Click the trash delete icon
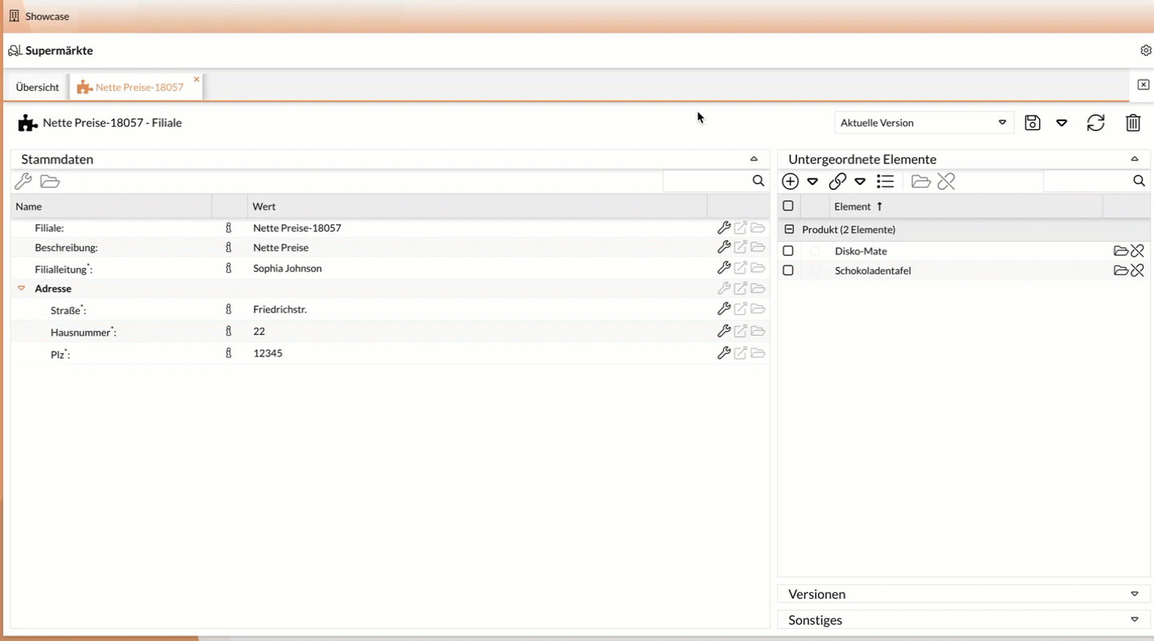Viewport: 1154px width, 641px height. pyautogui.click(x=1132, y=123)
